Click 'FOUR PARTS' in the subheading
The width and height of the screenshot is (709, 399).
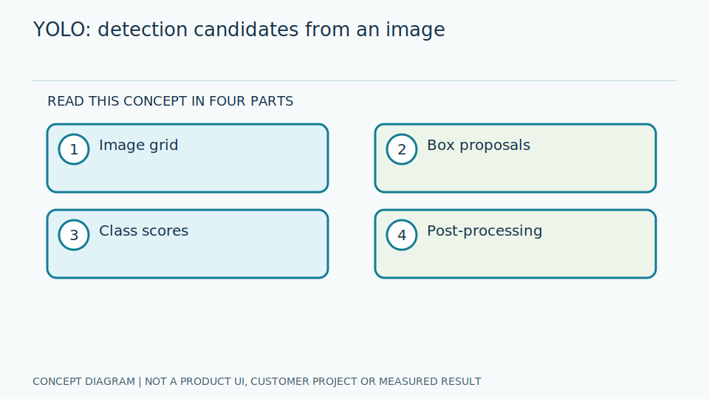pyautogui.click(x=251, y=101)
